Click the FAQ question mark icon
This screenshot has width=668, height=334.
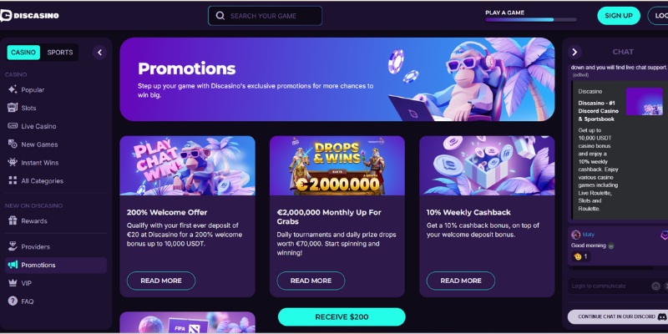(13, 301)
